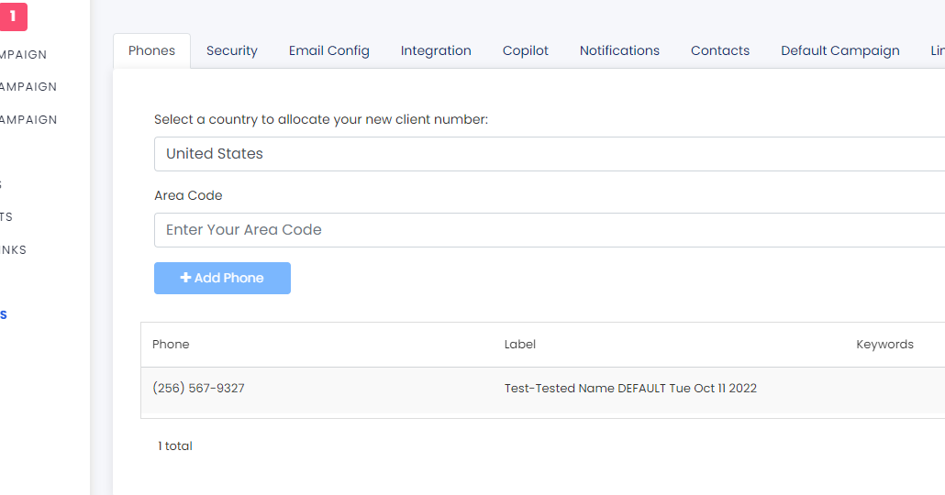Switch to the Contacts tab

[720, 50]
